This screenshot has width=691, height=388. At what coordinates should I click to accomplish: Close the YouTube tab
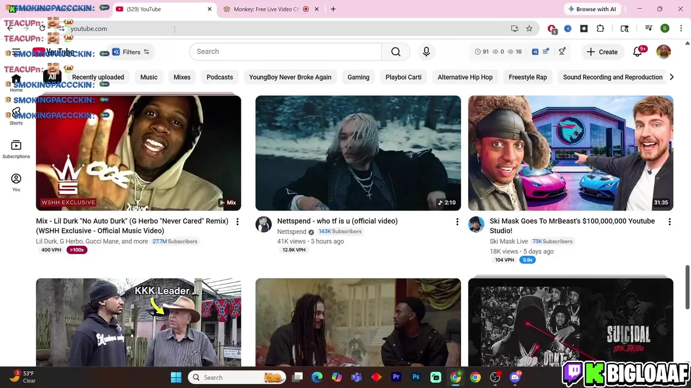click(x=209, y=9)
